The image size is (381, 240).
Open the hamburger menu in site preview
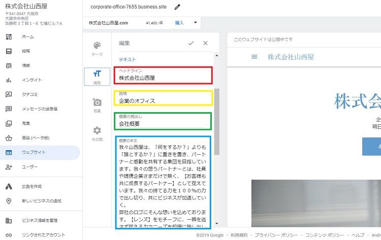point(254,57)
